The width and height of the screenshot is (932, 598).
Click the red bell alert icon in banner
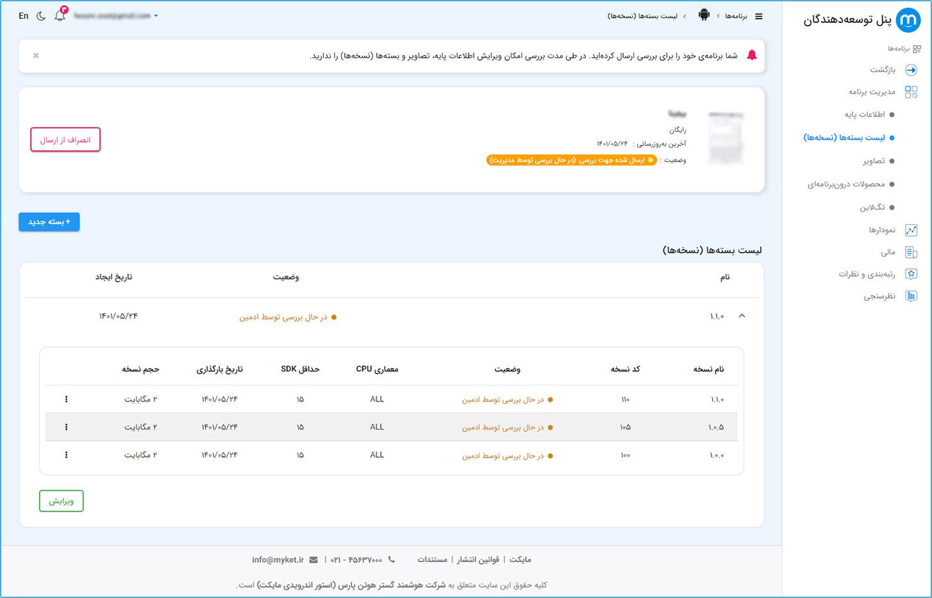[x=752, y=55]
